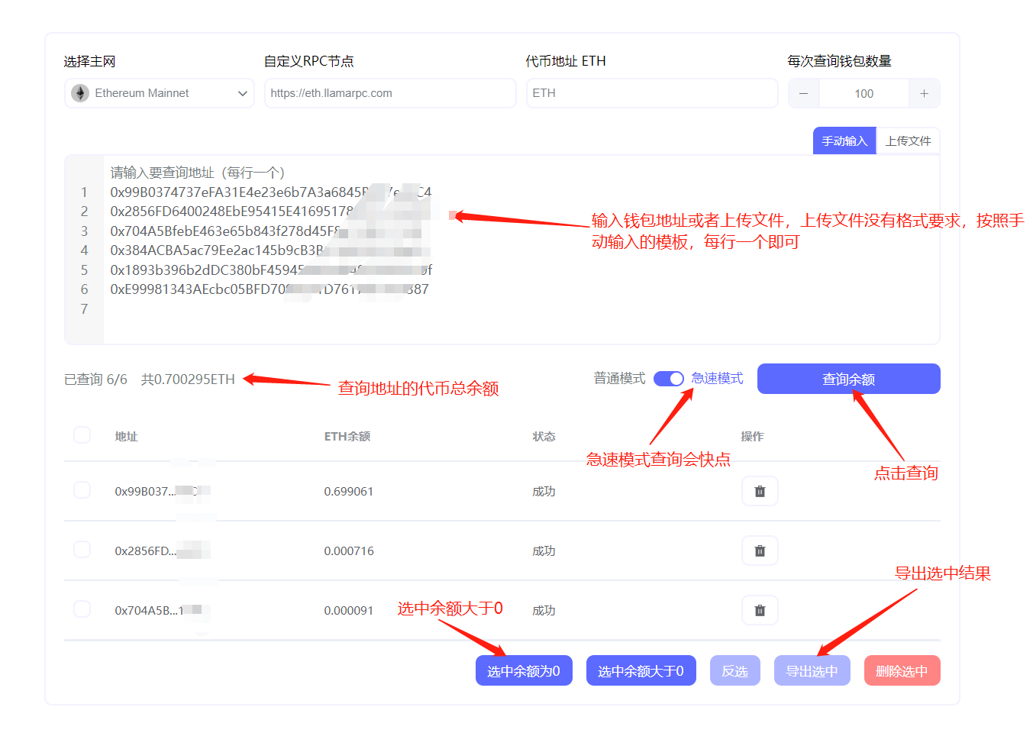This screenshot has height=733, width=1033.
Task: Click the Ethereum logo in the network selector
Action: [x=79, y=93]
